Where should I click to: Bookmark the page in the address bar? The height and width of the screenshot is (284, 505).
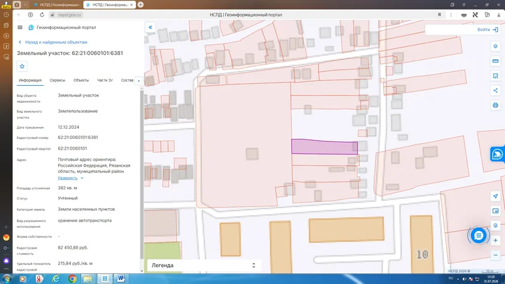click(439, 15)
